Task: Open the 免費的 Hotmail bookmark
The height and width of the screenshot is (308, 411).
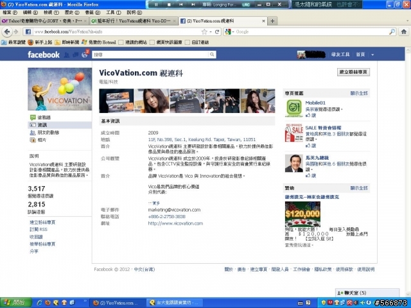Action: [x=98, y=42]
